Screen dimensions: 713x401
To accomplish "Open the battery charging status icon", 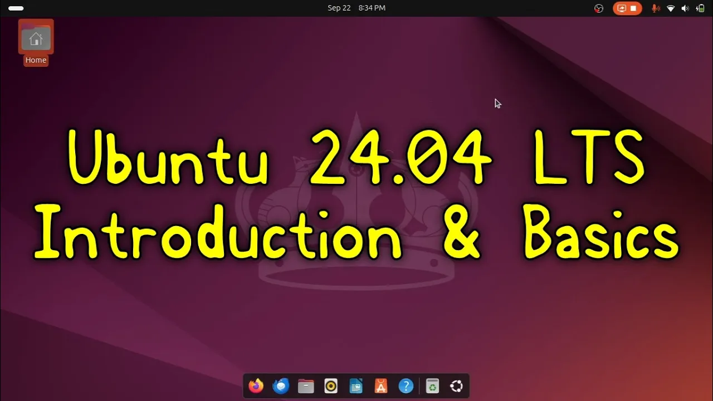I will 700,8.
